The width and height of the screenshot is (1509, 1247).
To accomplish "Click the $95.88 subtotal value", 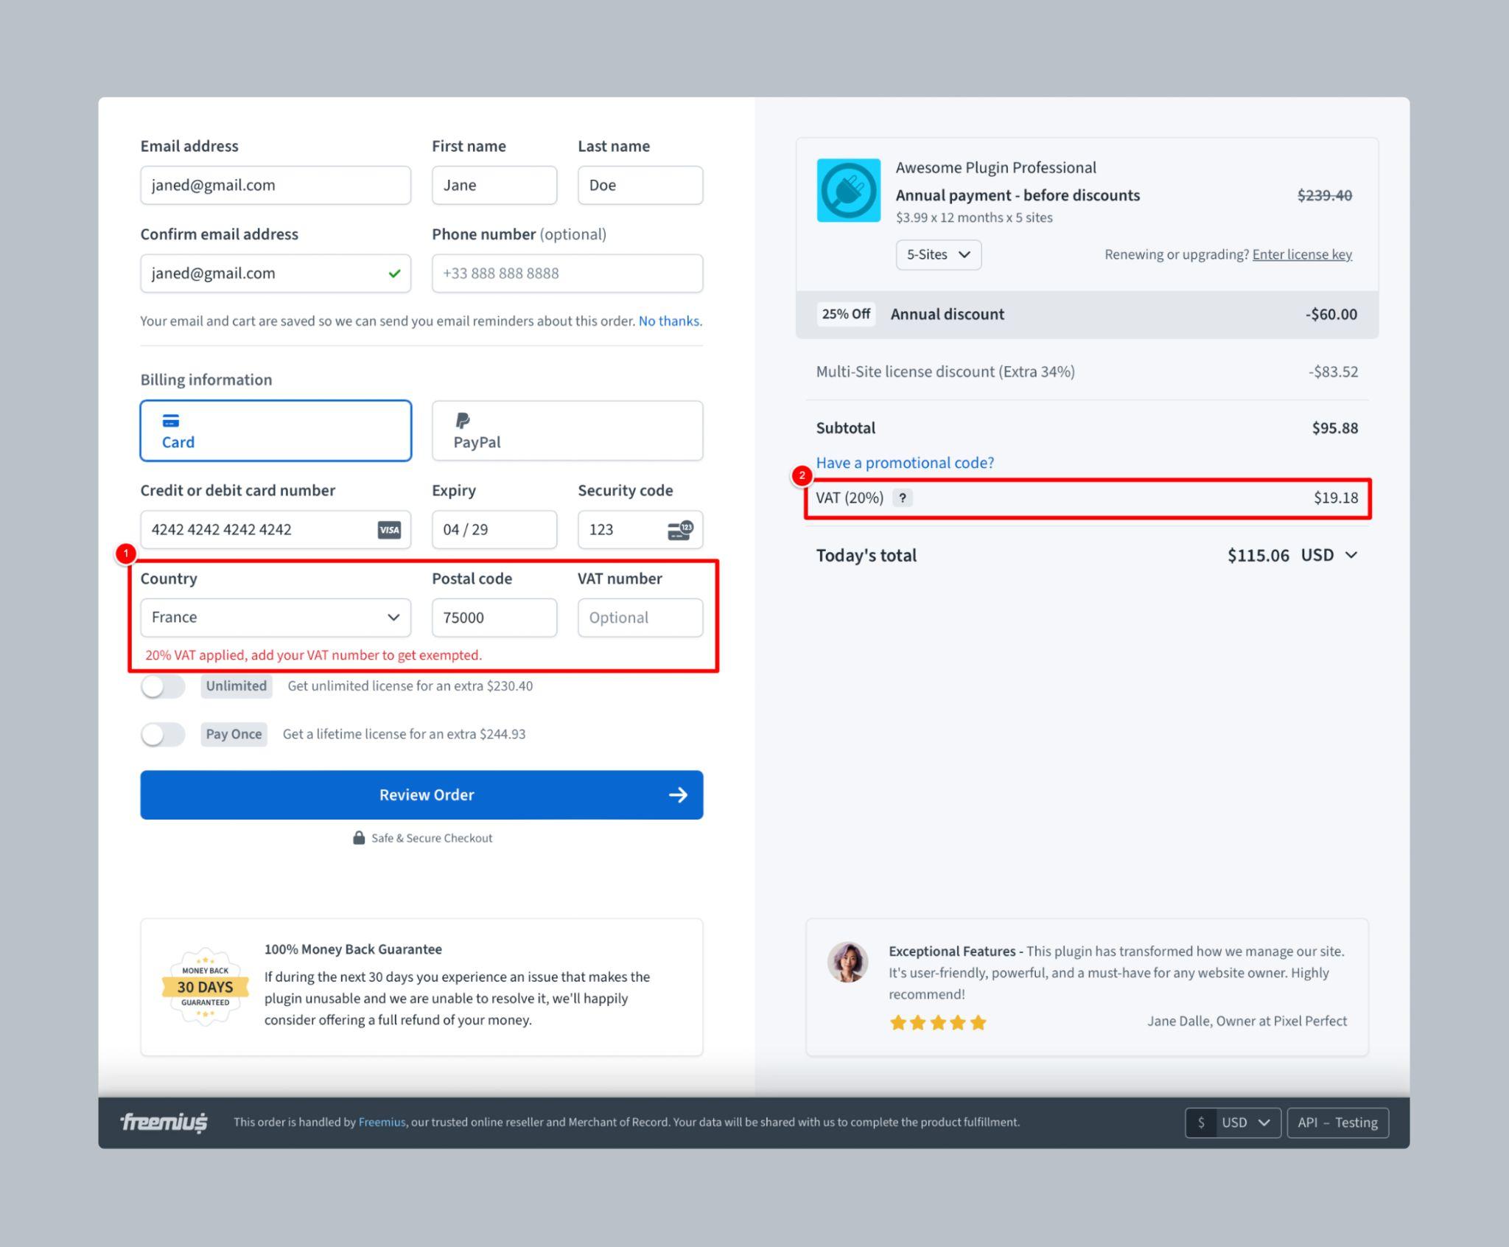I will click(1334, 428).
